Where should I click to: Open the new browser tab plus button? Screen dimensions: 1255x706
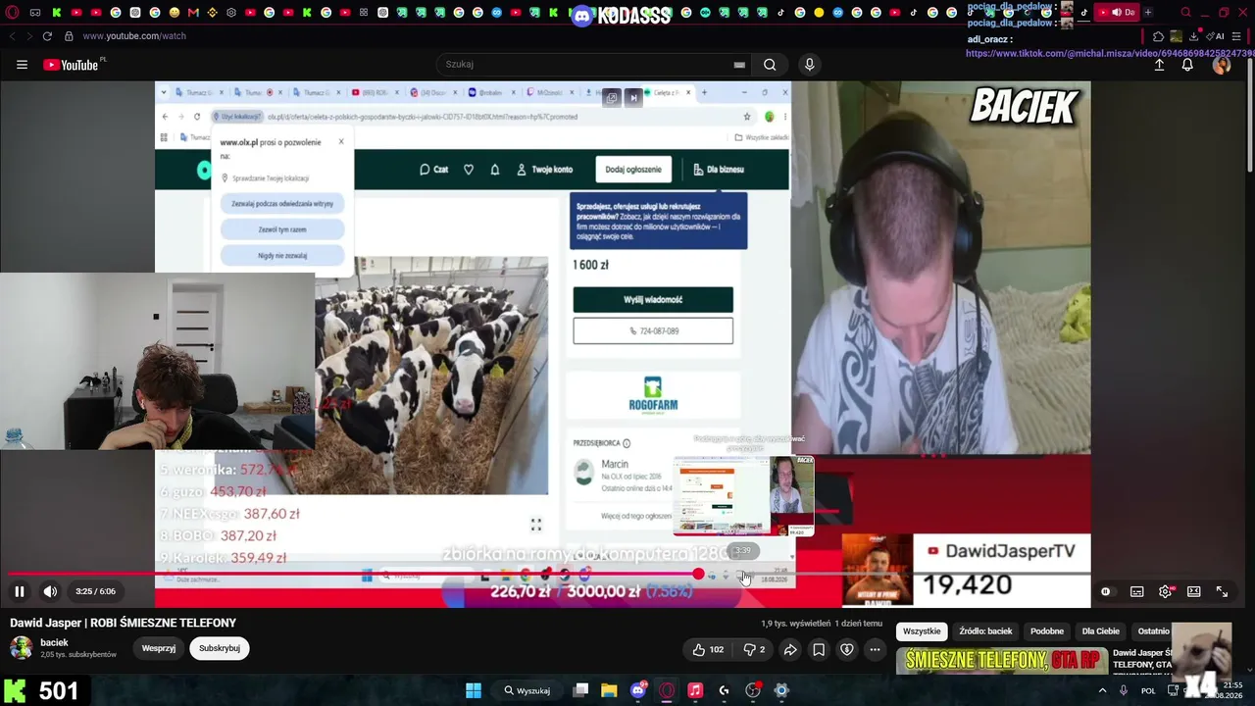(x=1148, y=13)
